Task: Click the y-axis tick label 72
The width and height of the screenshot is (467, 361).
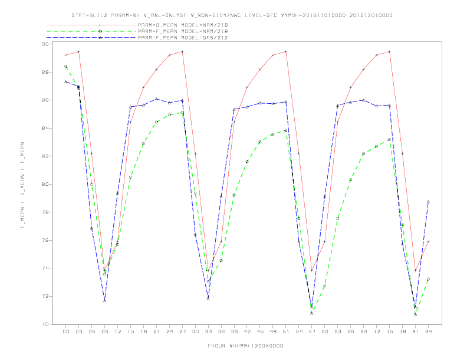Action: coord(45,296)
